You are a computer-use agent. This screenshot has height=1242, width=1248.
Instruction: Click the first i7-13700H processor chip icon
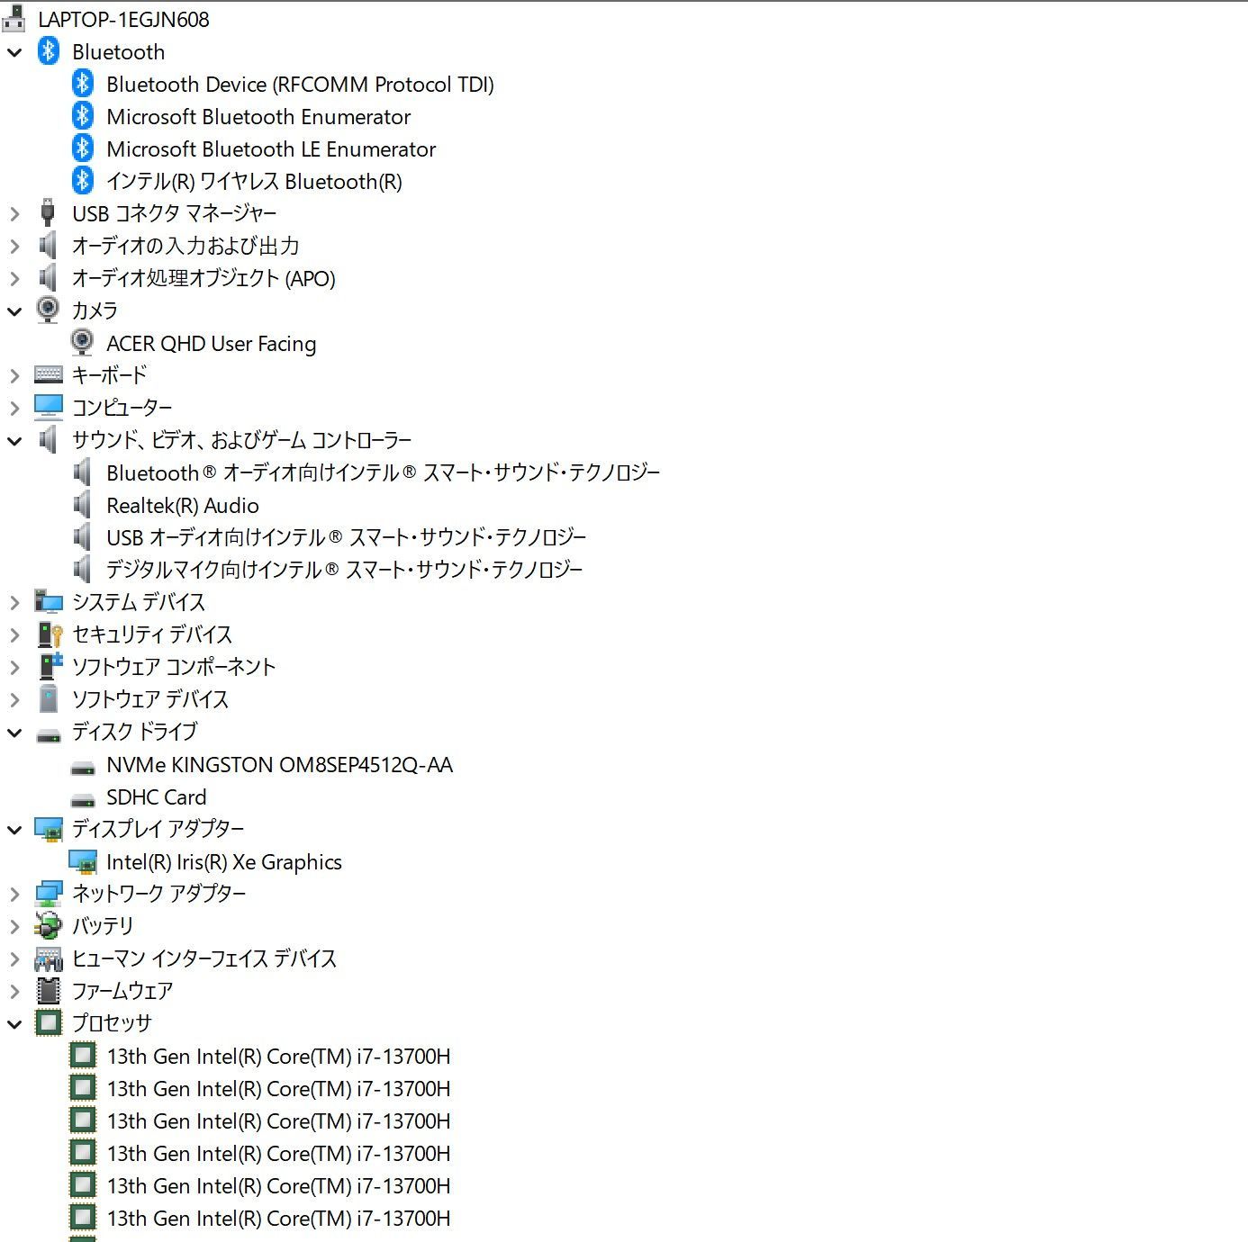coord(82,1056)
